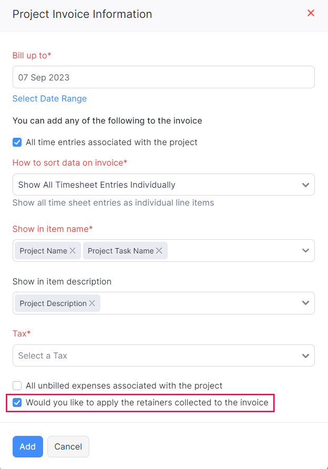Close the Project Invoice Information dialog
This screenshot has height=469, width=328.
pos(311,13)
